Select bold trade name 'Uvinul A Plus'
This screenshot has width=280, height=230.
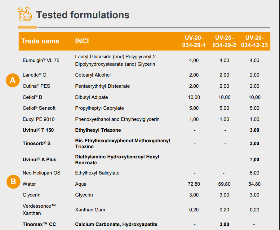(39, 159)
